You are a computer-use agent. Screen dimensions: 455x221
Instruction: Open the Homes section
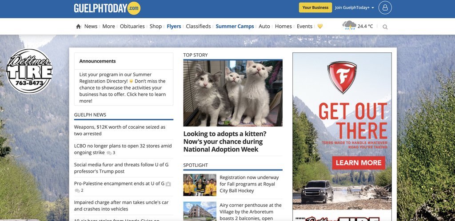point(283,26)
